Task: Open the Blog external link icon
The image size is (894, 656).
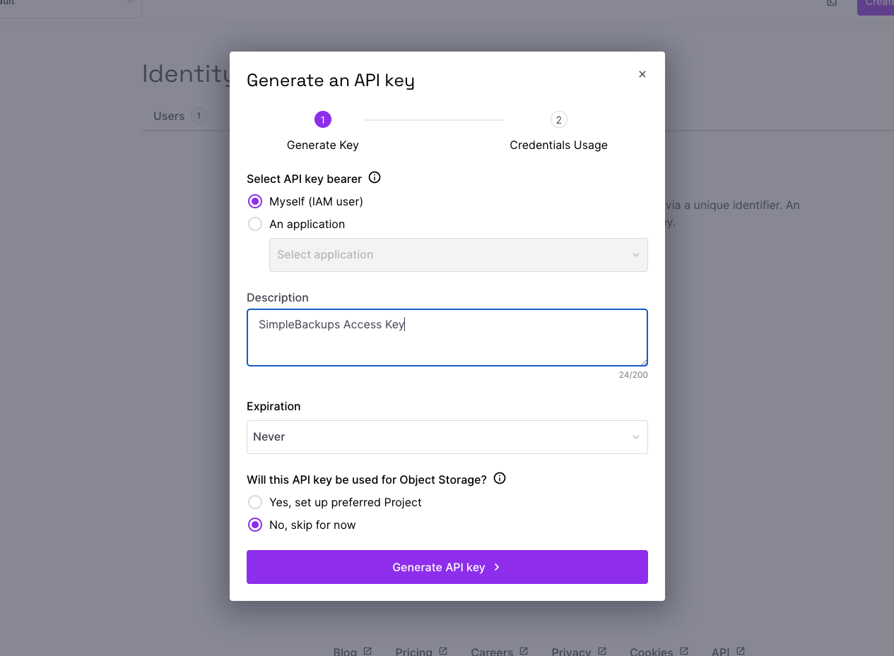Action: [367, 650]
